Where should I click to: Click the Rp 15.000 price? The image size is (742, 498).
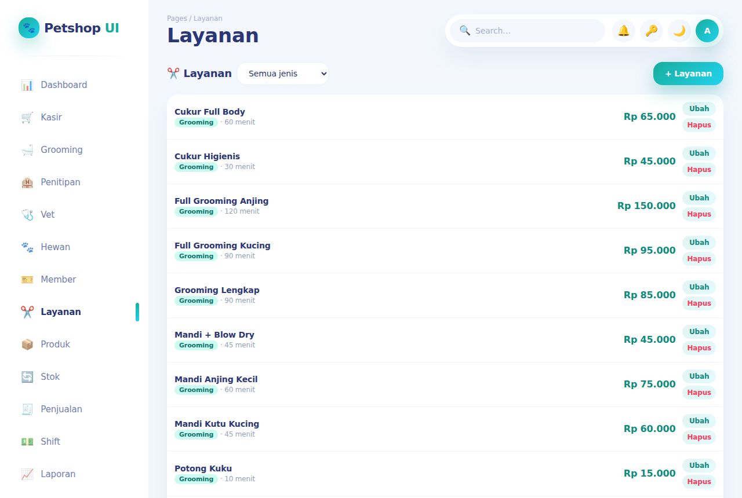649,473
